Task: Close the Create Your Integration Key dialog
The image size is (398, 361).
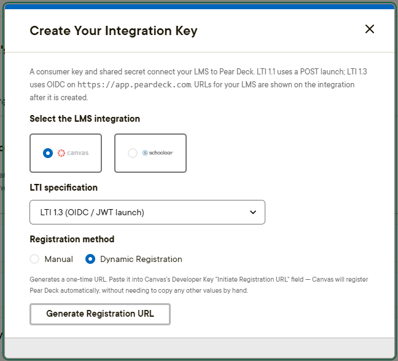Action: (370, 29)
